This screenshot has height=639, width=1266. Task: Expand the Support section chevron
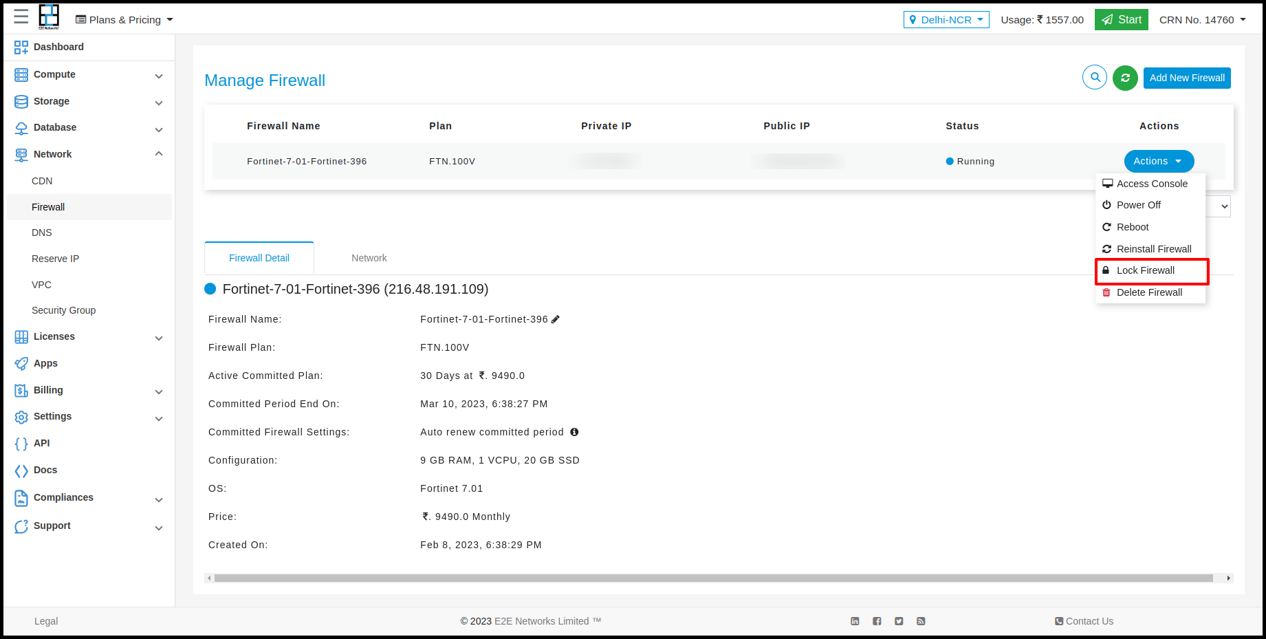pos(159,528)
